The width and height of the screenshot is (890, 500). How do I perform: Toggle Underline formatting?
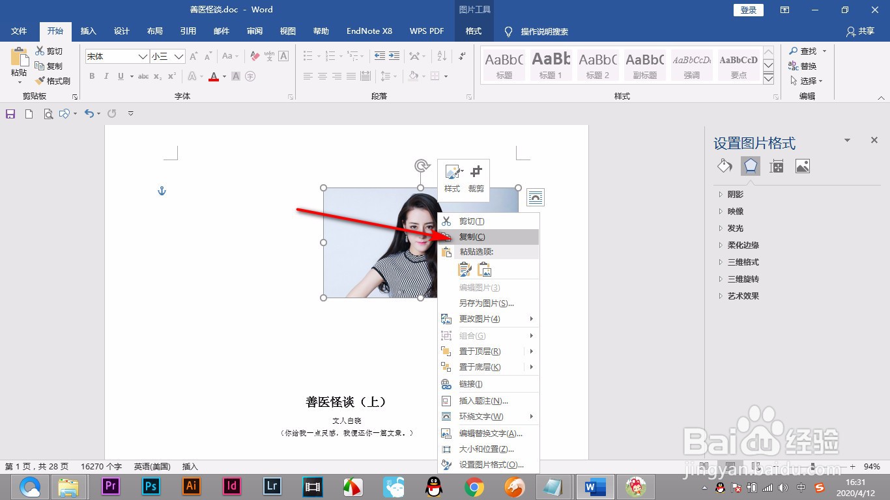121,76
